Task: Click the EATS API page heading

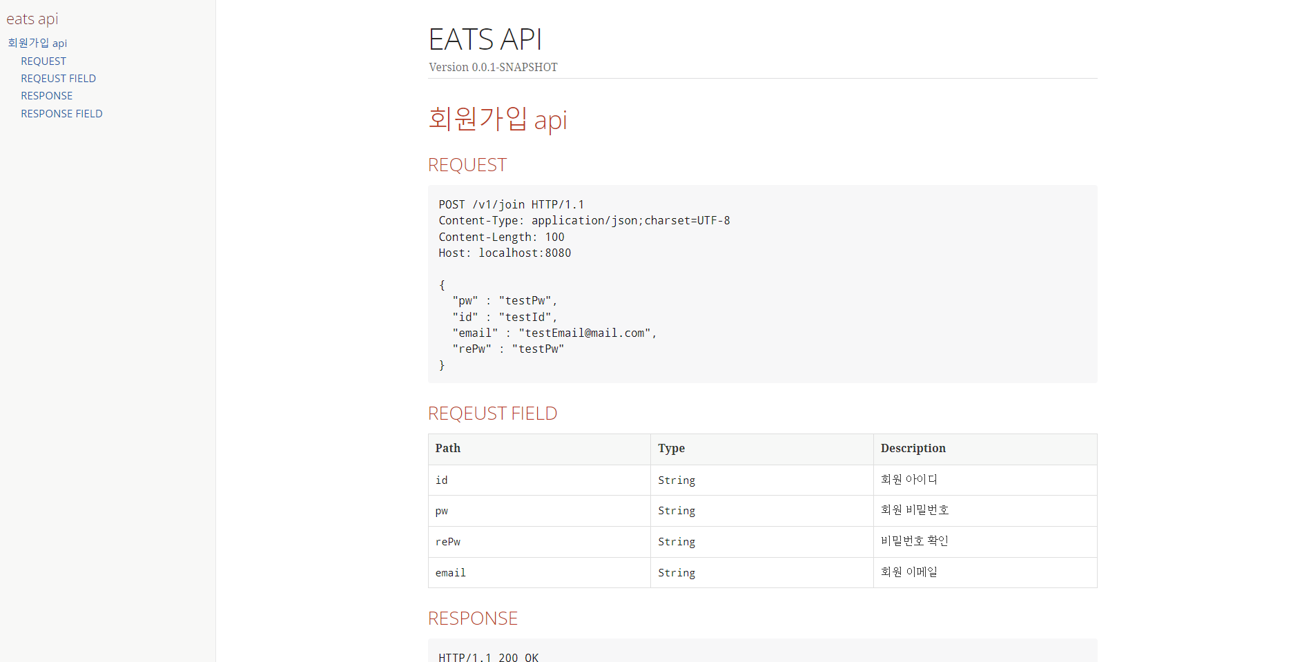Action: point(485,39)
